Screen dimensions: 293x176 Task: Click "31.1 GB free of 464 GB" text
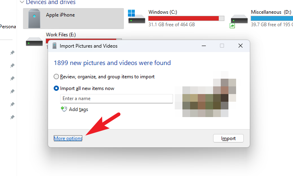pos(172,25)
